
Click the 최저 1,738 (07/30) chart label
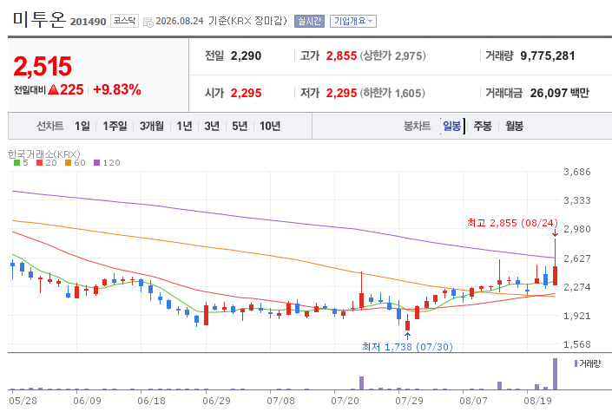pos(407,347)
